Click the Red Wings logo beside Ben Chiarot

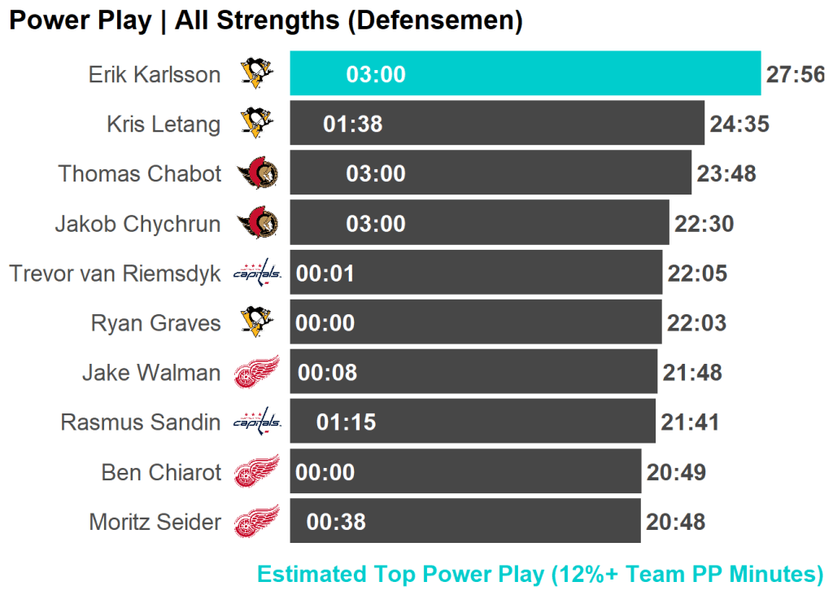(257, 471)
